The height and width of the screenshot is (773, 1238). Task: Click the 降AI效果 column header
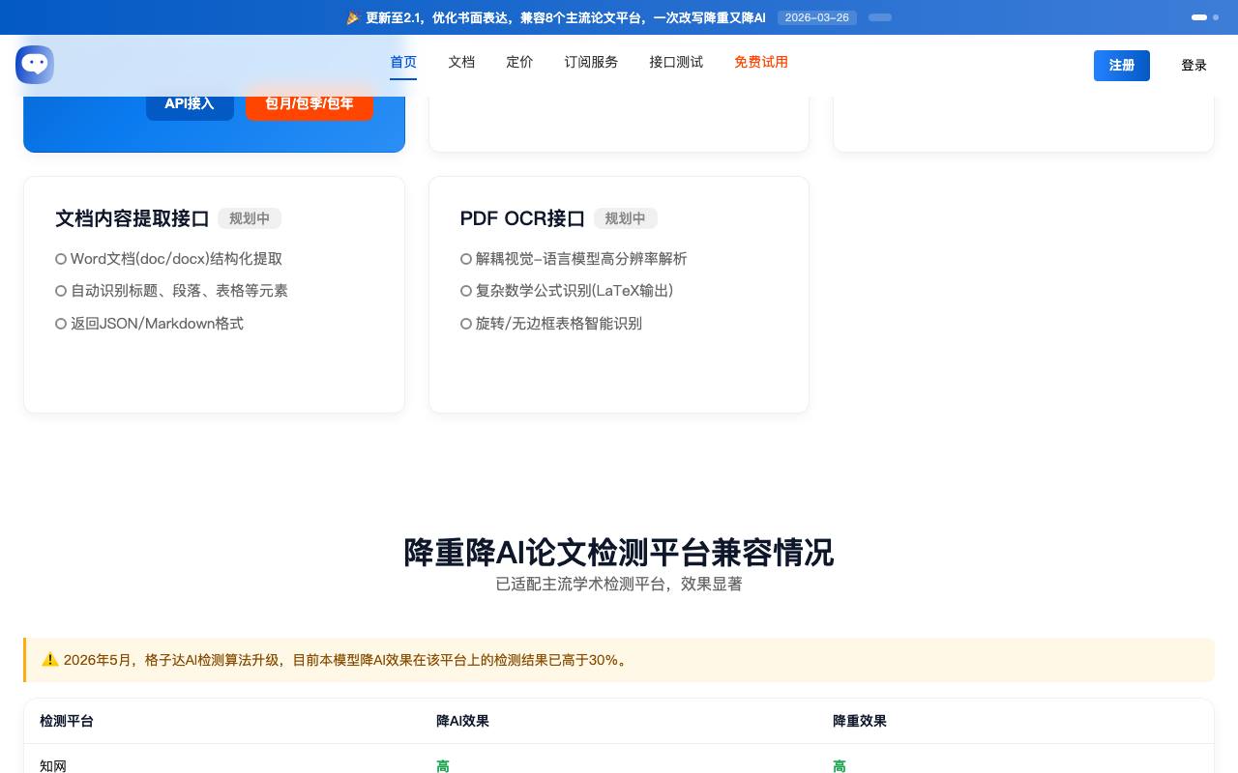[462, 721]
